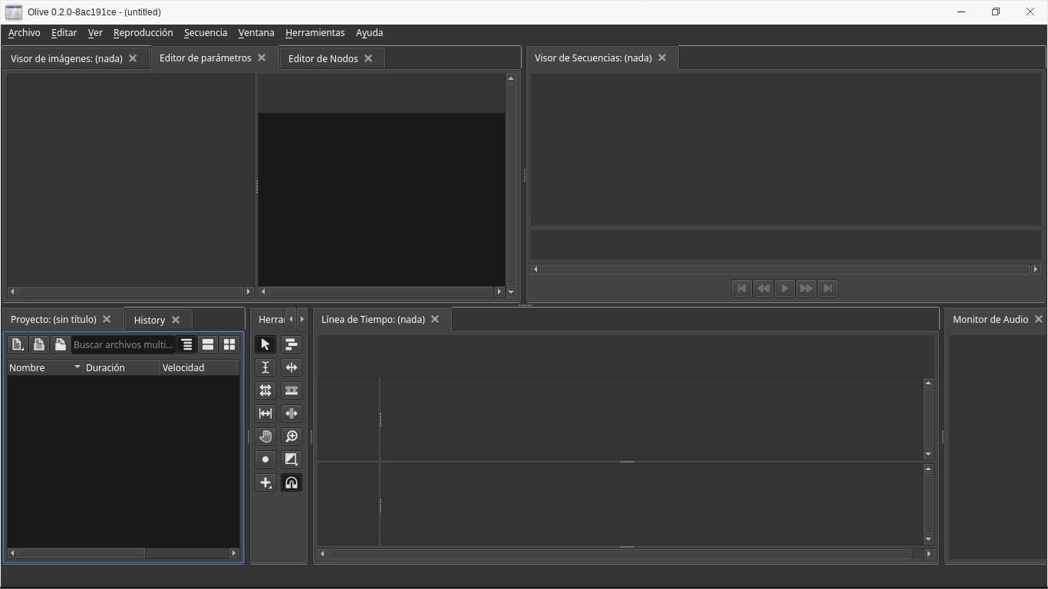This screenshot has height=589, width=1048.
Task: Click the Previous frame rewind button
Action: [763, 288]
